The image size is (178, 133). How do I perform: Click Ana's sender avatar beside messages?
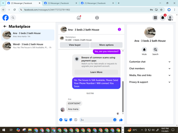coord(63,110)
